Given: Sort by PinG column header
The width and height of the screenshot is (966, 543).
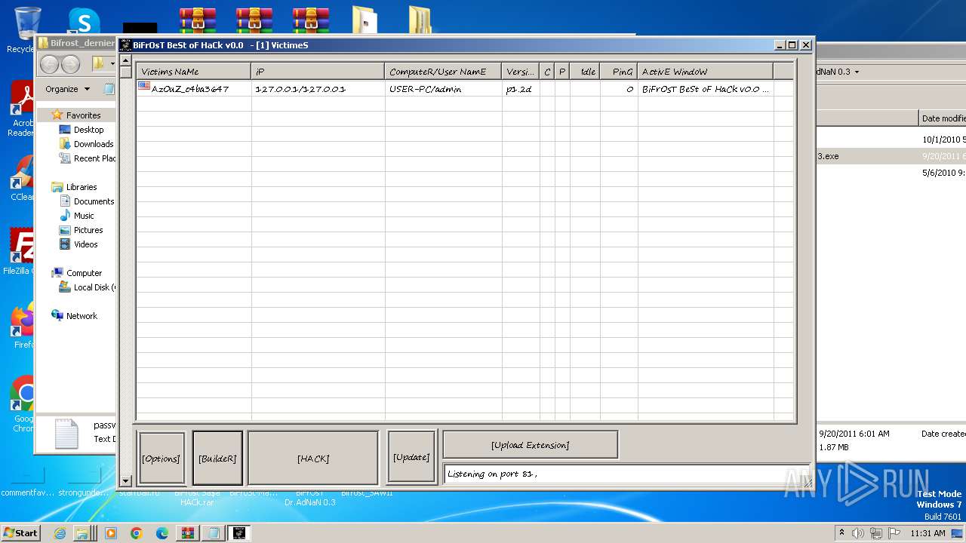Looking at the screenshot, I should (619, 72).
